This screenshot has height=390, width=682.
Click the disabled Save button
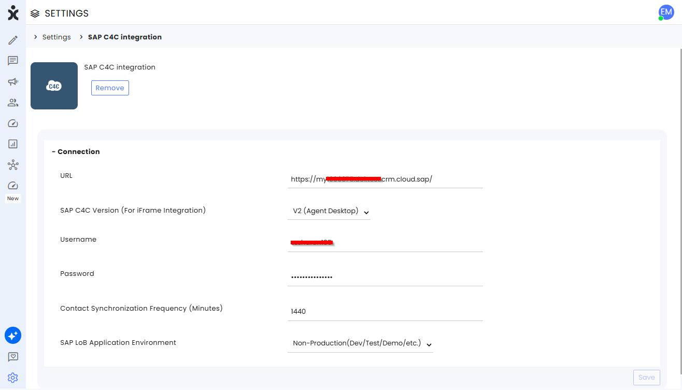[x=646, y=377]
